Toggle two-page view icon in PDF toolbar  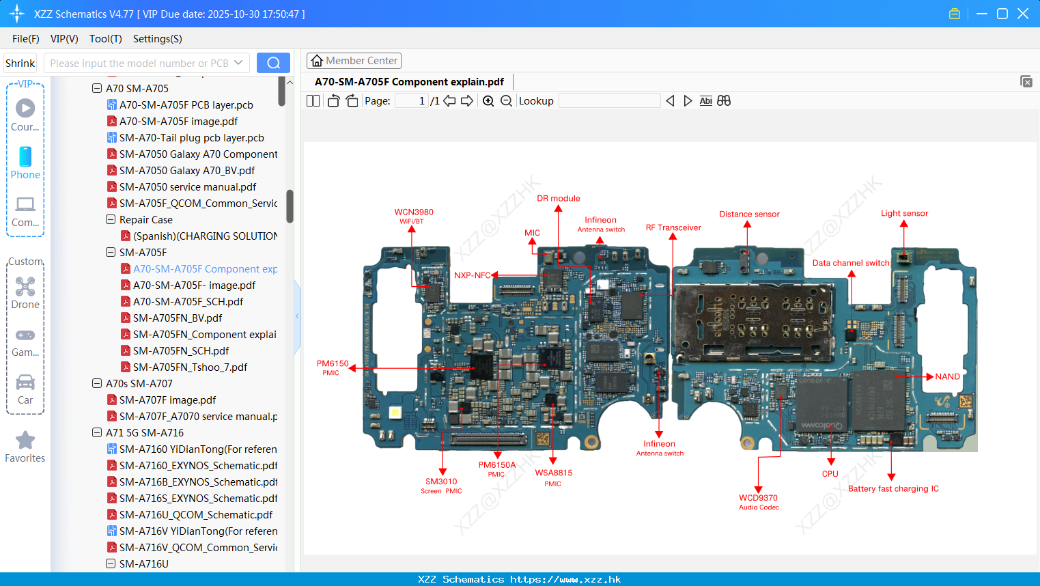click(313, 100)
